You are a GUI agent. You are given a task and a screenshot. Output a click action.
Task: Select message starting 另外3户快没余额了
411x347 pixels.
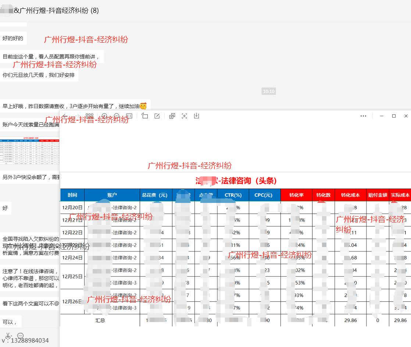tap(30, 177)
